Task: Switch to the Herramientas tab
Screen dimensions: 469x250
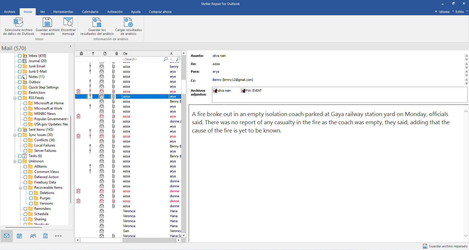Action: pos(63,12)
